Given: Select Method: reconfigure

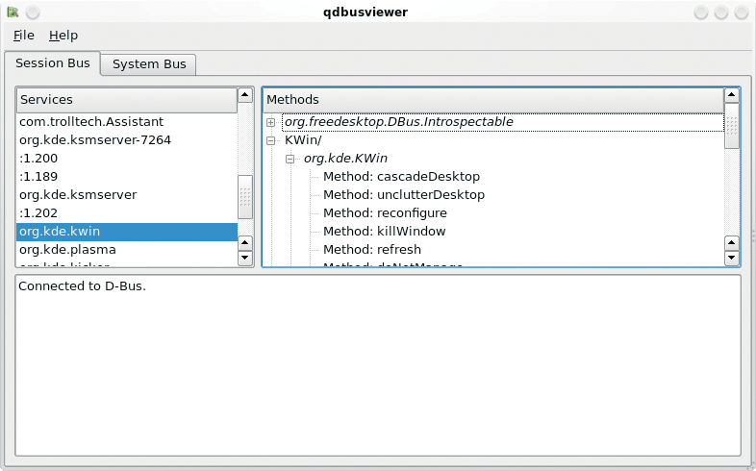Looking at the screenshot, I should (386, 213).
